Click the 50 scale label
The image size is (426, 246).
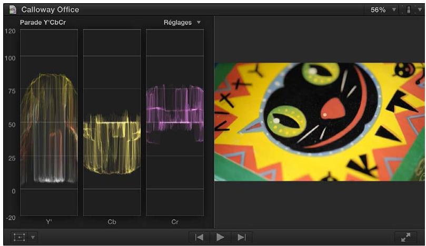click(12, 125)
